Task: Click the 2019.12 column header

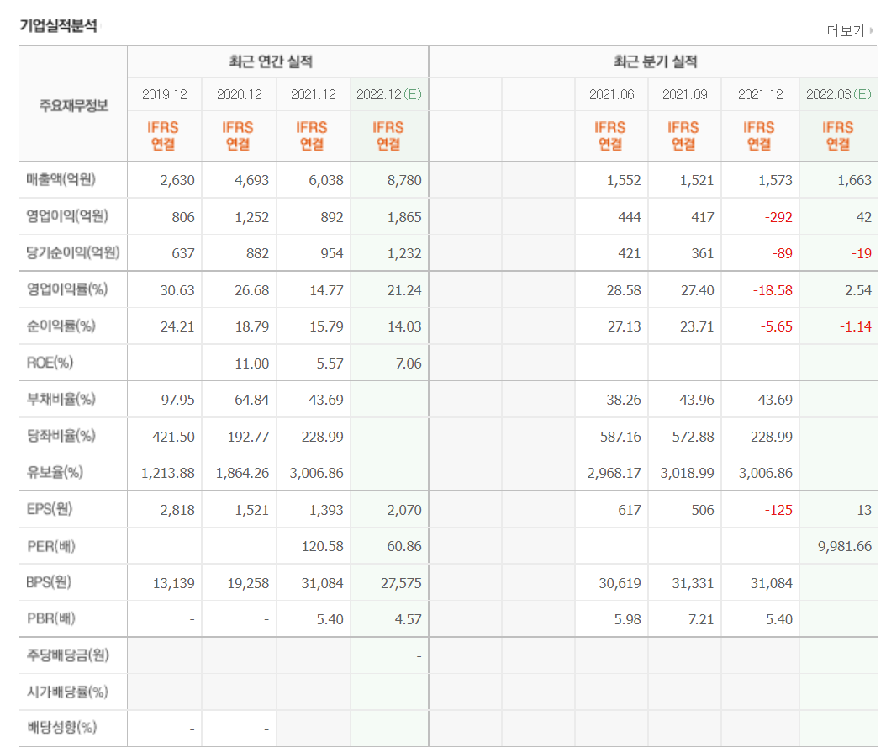Action: (x=165, y=94)
